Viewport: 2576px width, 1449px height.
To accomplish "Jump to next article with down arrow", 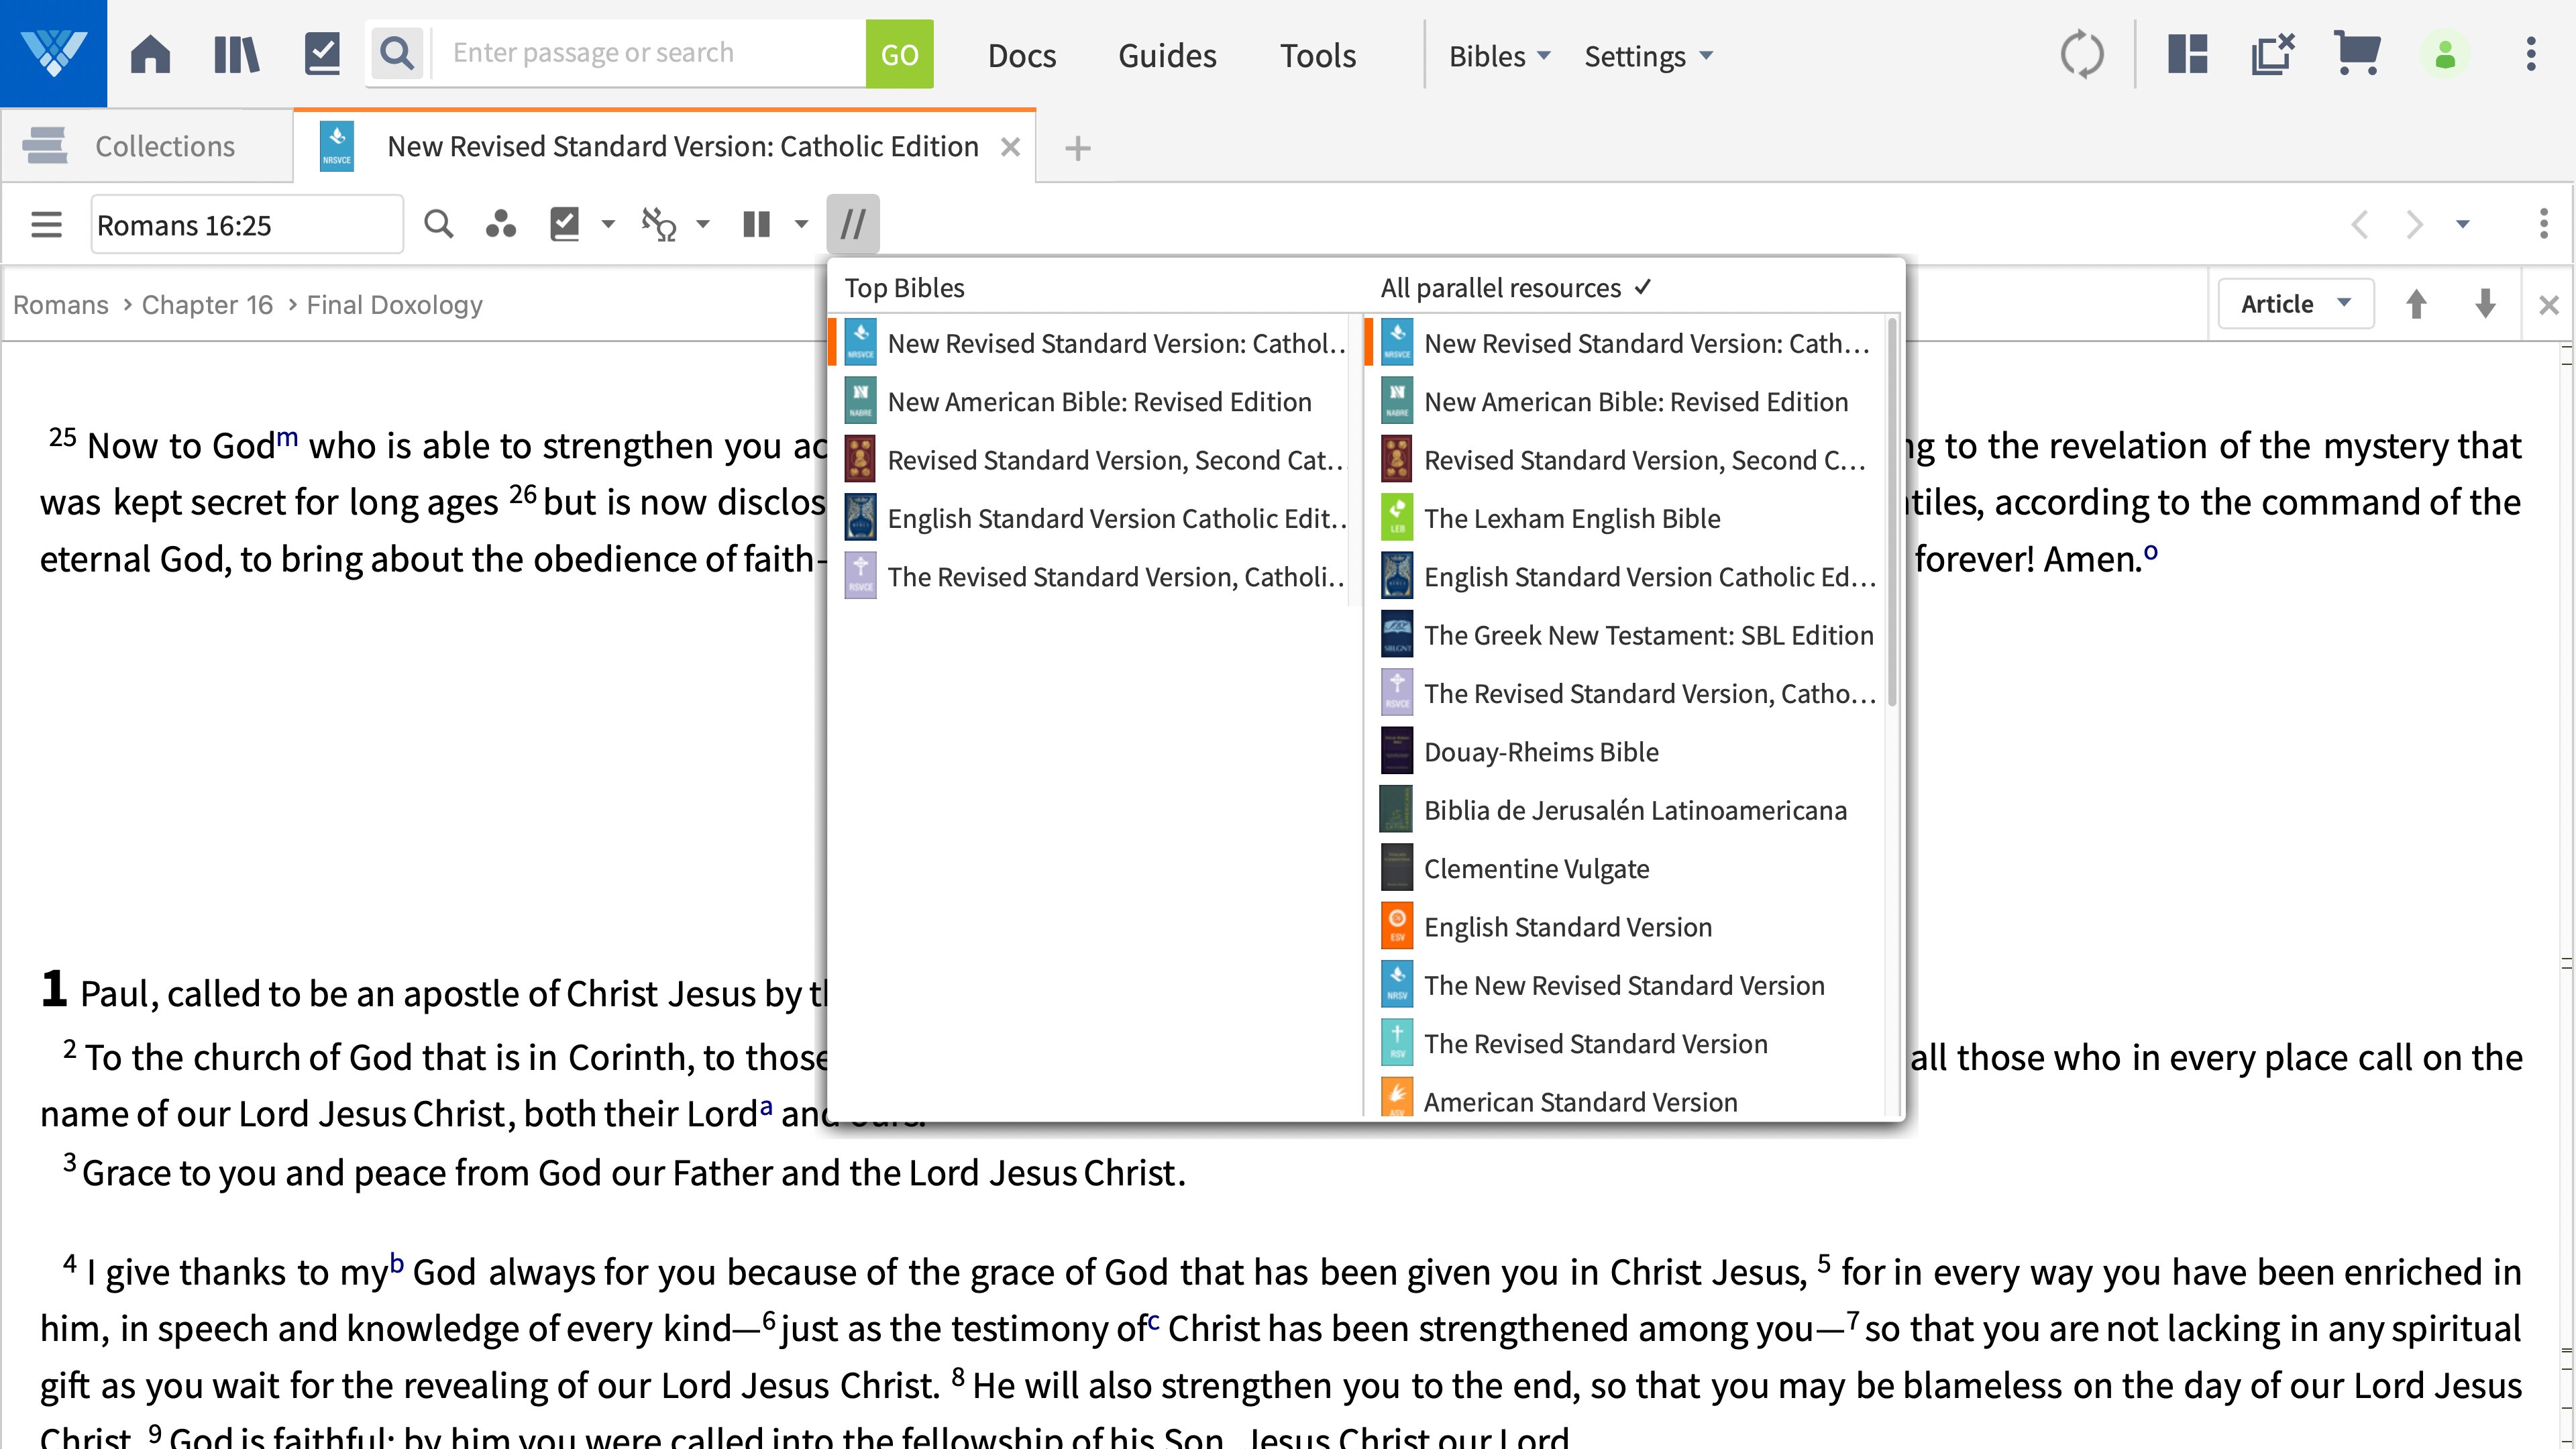I will click(2485, 304).
